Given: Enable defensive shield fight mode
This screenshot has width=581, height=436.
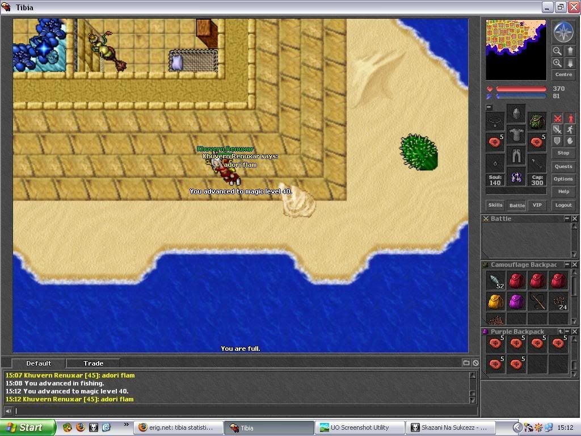Looking at the screenshot, I should [557, 141].
